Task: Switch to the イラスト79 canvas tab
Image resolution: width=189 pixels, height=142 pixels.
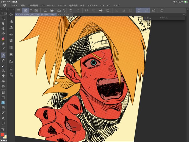Action: coord(65,14)
